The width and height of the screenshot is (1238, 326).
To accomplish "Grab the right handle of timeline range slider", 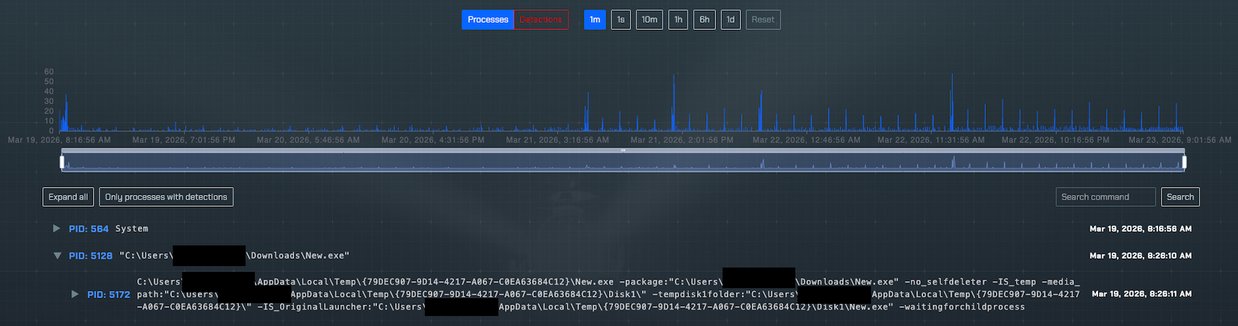I will coord(1184,163).
